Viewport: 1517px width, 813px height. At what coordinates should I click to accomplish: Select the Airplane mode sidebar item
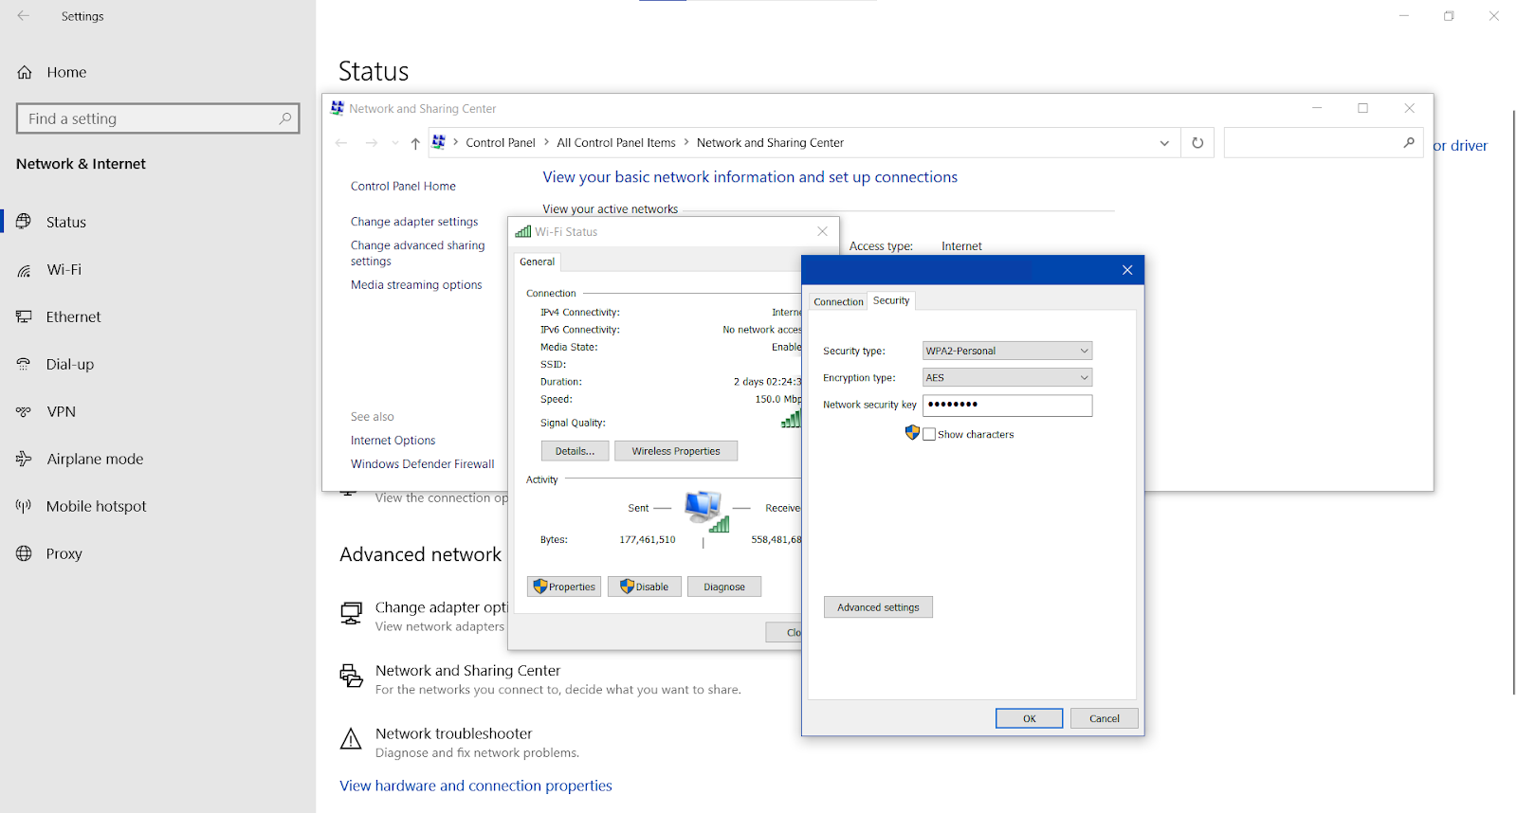(x=95, y=460)
